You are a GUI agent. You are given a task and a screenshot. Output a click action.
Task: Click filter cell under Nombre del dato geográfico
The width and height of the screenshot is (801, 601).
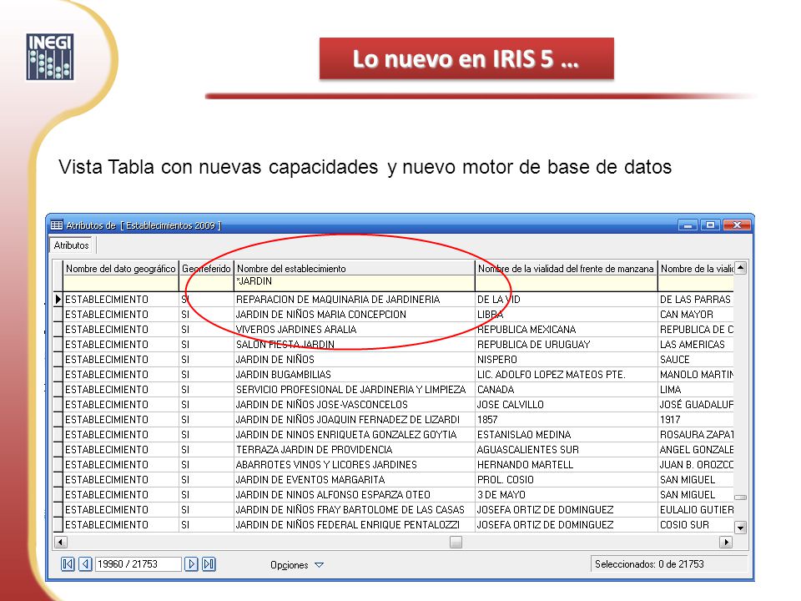pos(120,281)
